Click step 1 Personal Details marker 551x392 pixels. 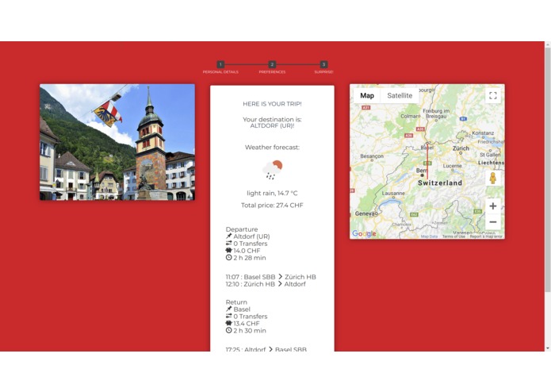click(x=220, y=64)
